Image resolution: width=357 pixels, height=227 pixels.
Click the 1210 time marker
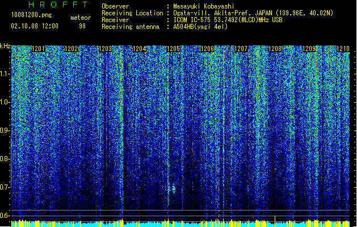click(x=343, y=49)
